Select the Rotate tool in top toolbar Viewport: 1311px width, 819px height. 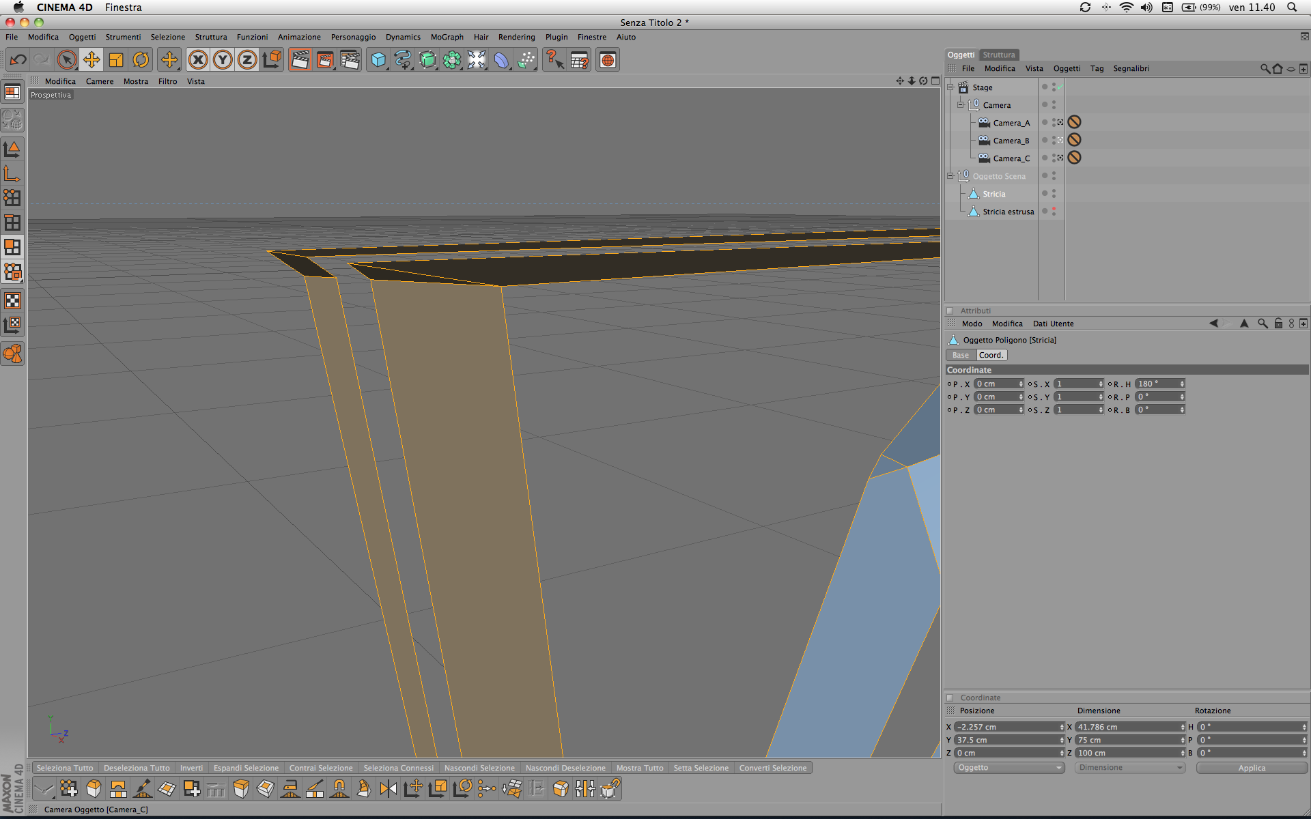pyautogui.click(x=141, y=60)
